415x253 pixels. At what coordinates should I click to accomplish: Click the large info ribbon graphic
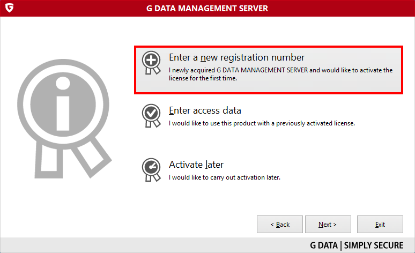(x=64, y=118)
